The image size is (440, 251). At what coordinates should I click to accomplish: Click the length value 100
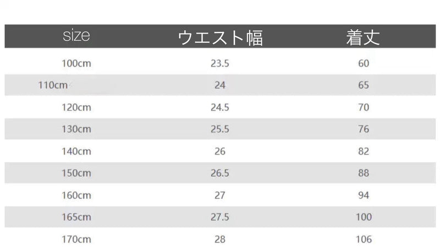coord(364,217)
